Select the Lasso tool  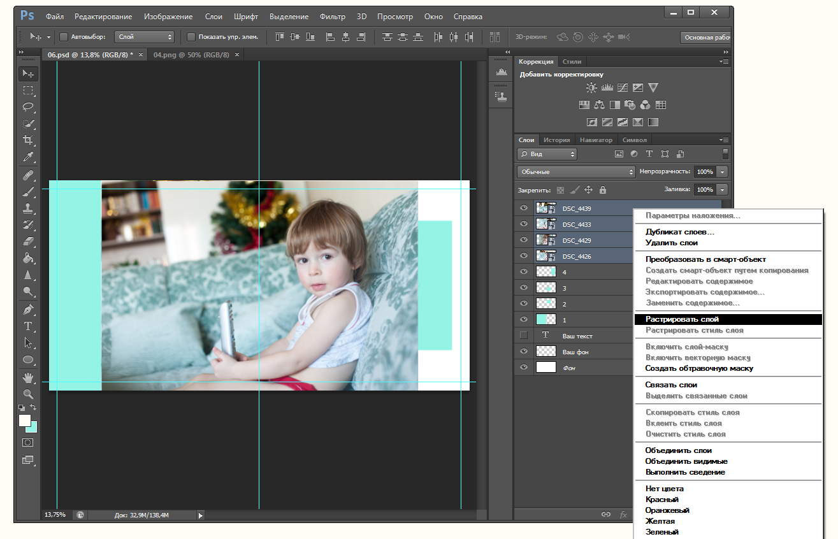click(28, 107)
